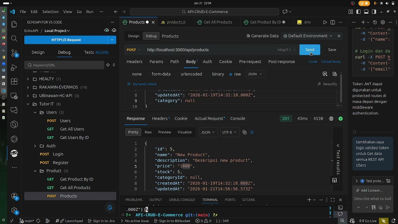
Task: Open the UTF-8 encoding dropdown
Action: (229, 132)
